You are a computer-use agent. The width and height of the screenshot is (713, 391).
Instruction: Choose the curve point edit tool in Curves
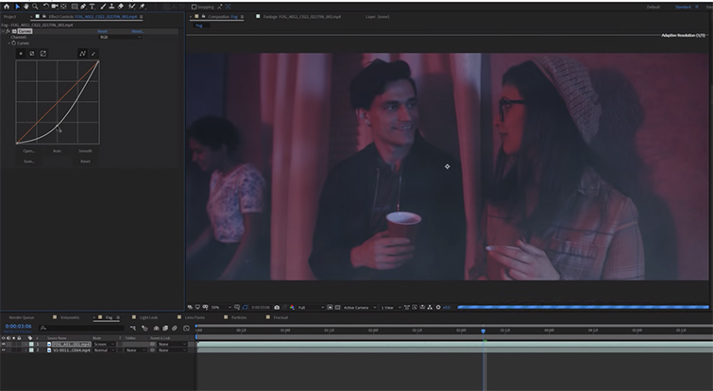coord(82,53)
